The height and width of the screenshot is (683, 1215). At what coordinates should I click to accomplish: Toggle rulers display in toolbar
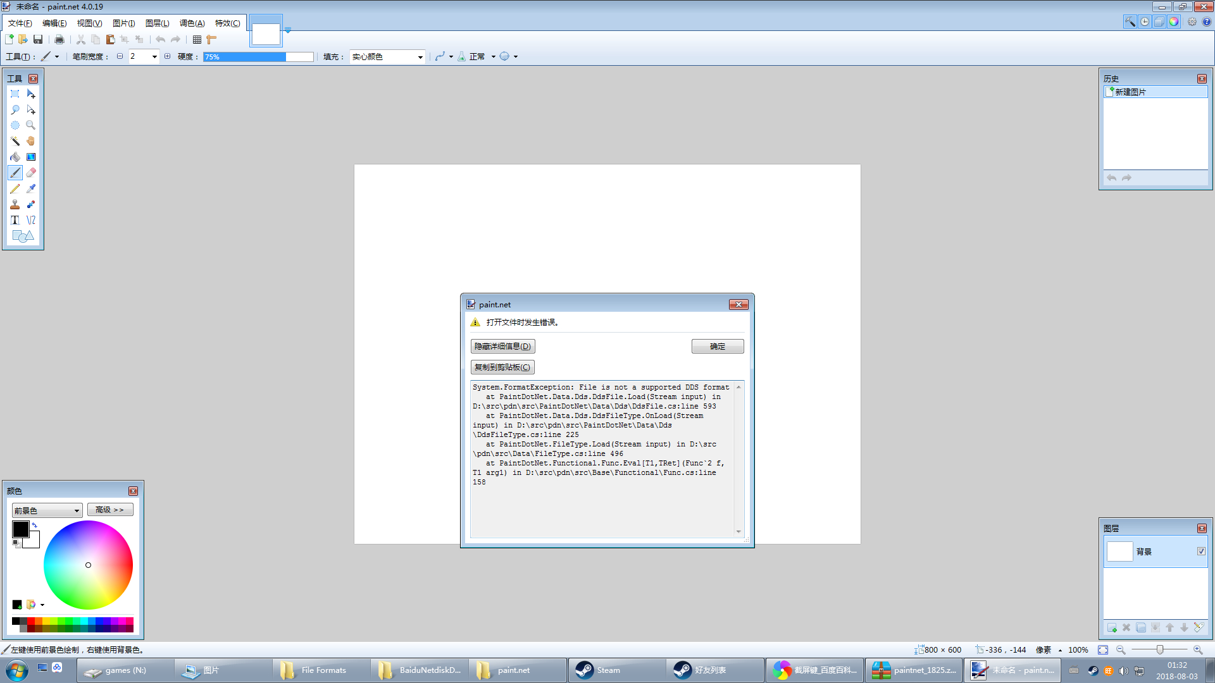(211, 39)
